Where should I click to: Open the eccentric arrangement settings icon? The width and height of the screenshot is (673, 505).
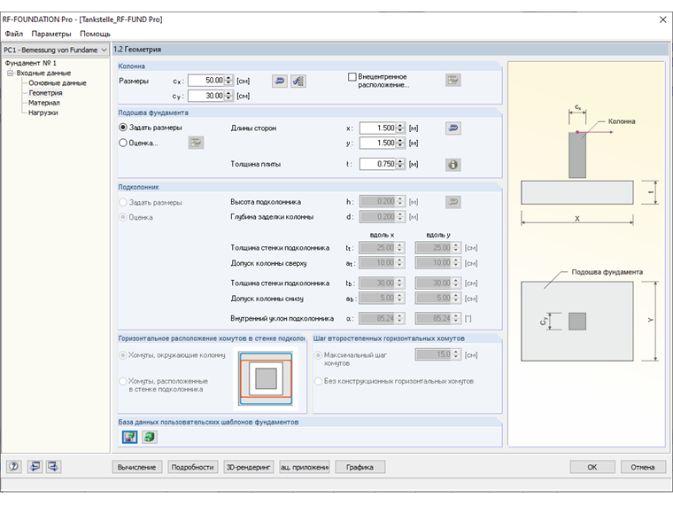click(453, 81)
